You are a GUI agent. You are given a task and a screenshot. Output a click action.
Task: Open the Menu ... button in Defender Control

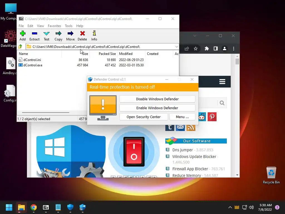click(x=182, y=117)
